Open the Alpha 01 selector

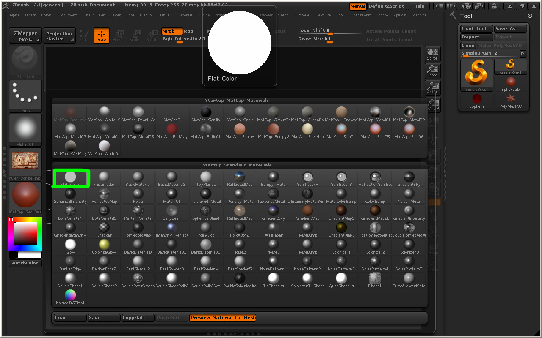(25, 130)
